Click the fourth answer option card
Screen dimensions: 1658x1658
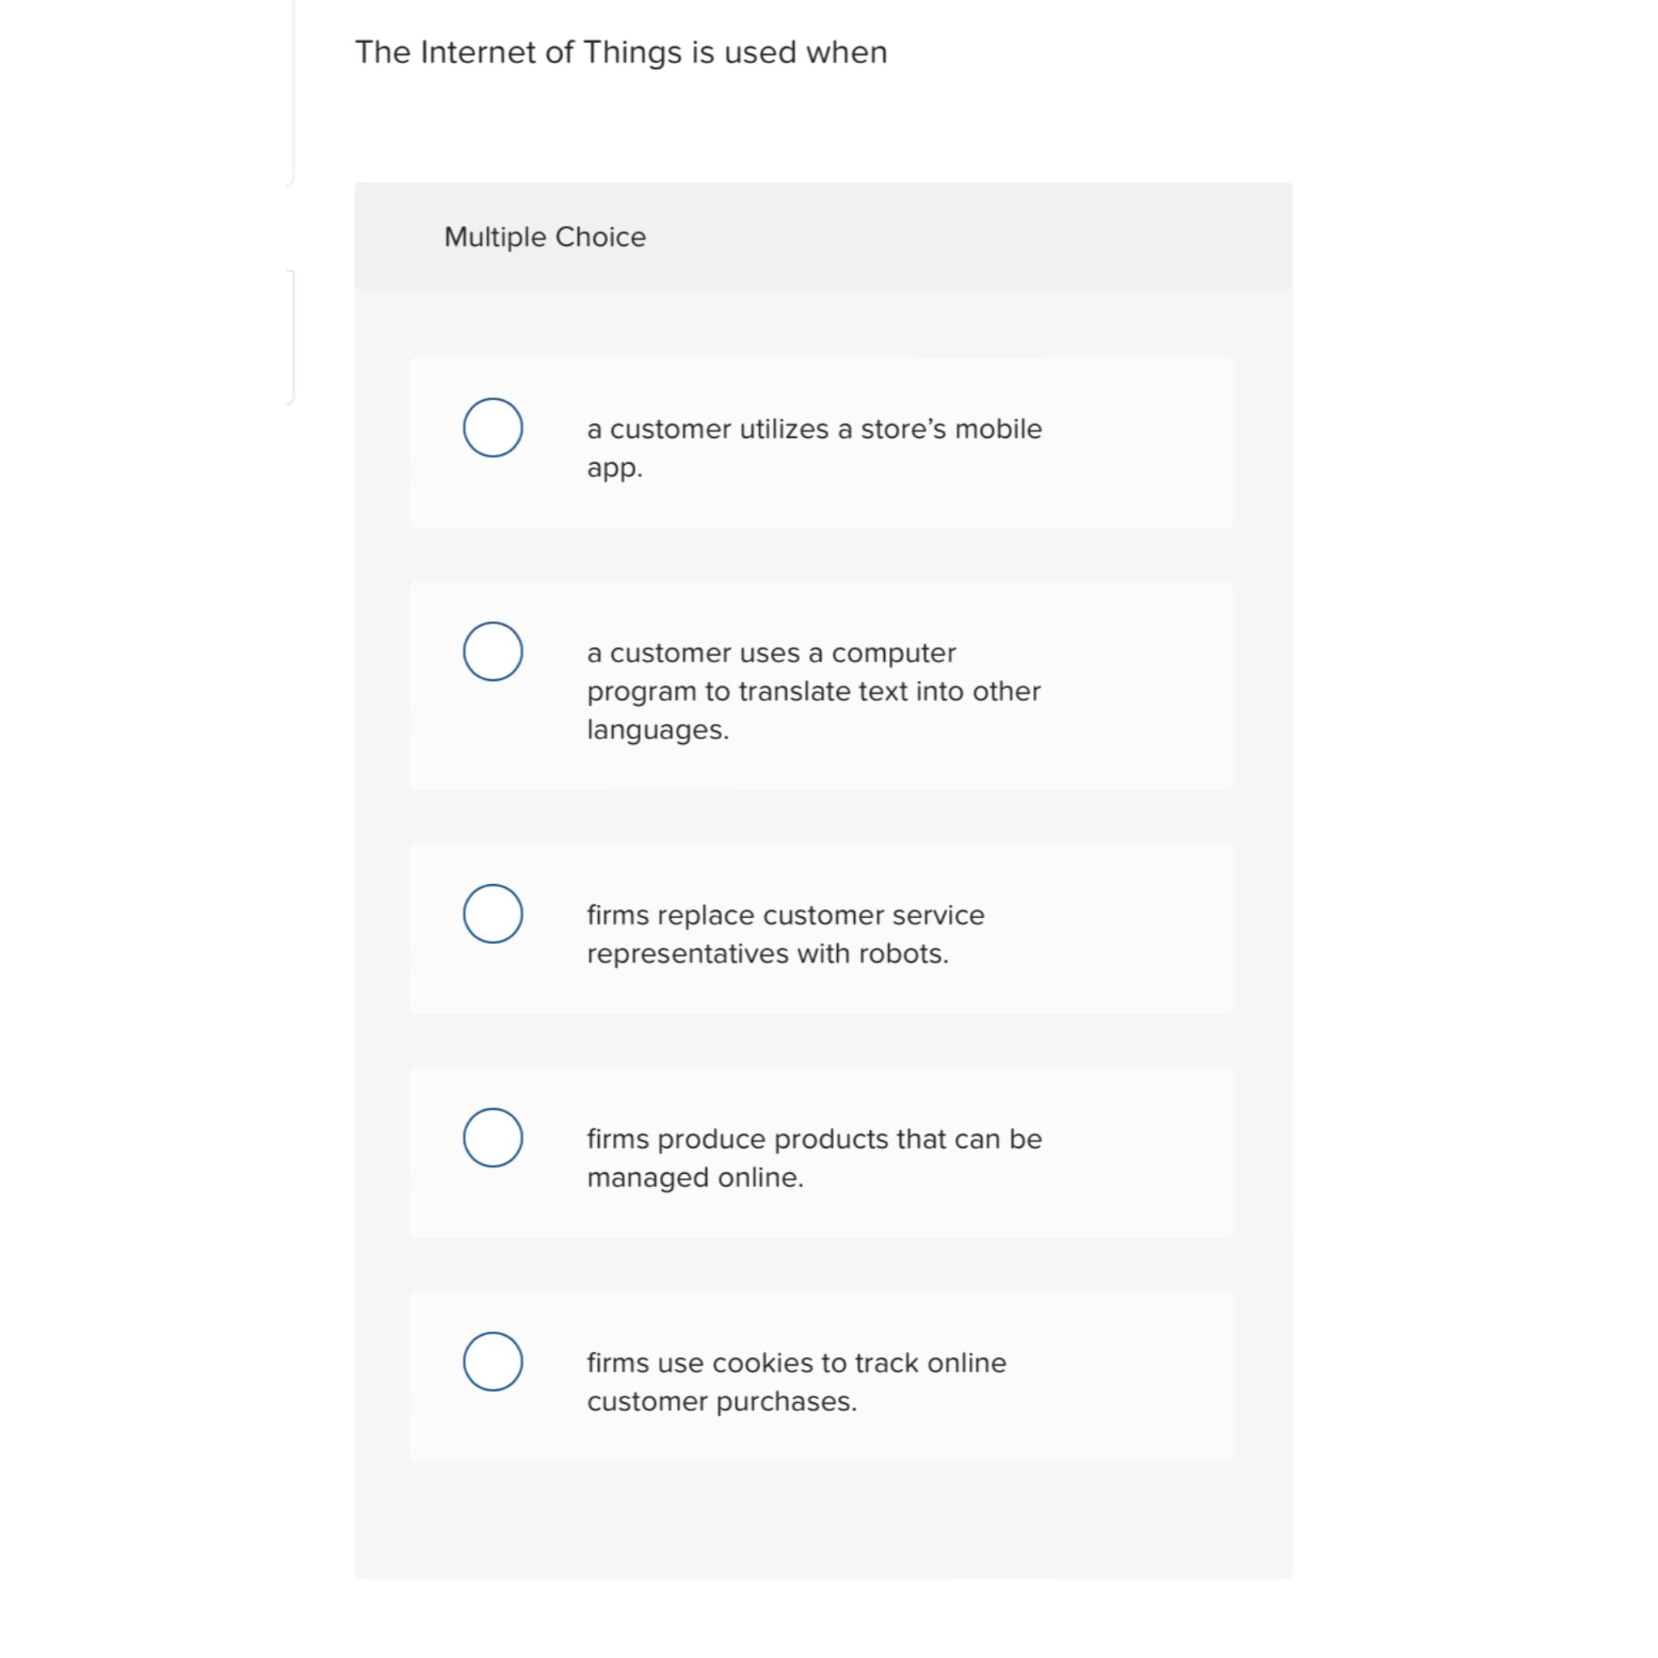(x=819, y=1152)
